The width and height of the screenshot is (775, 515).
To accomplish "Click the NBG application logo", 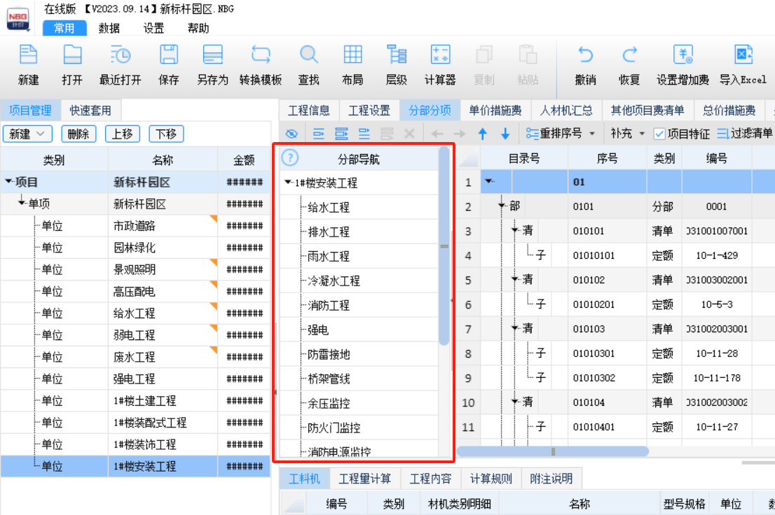I will [x=18, y=20].
